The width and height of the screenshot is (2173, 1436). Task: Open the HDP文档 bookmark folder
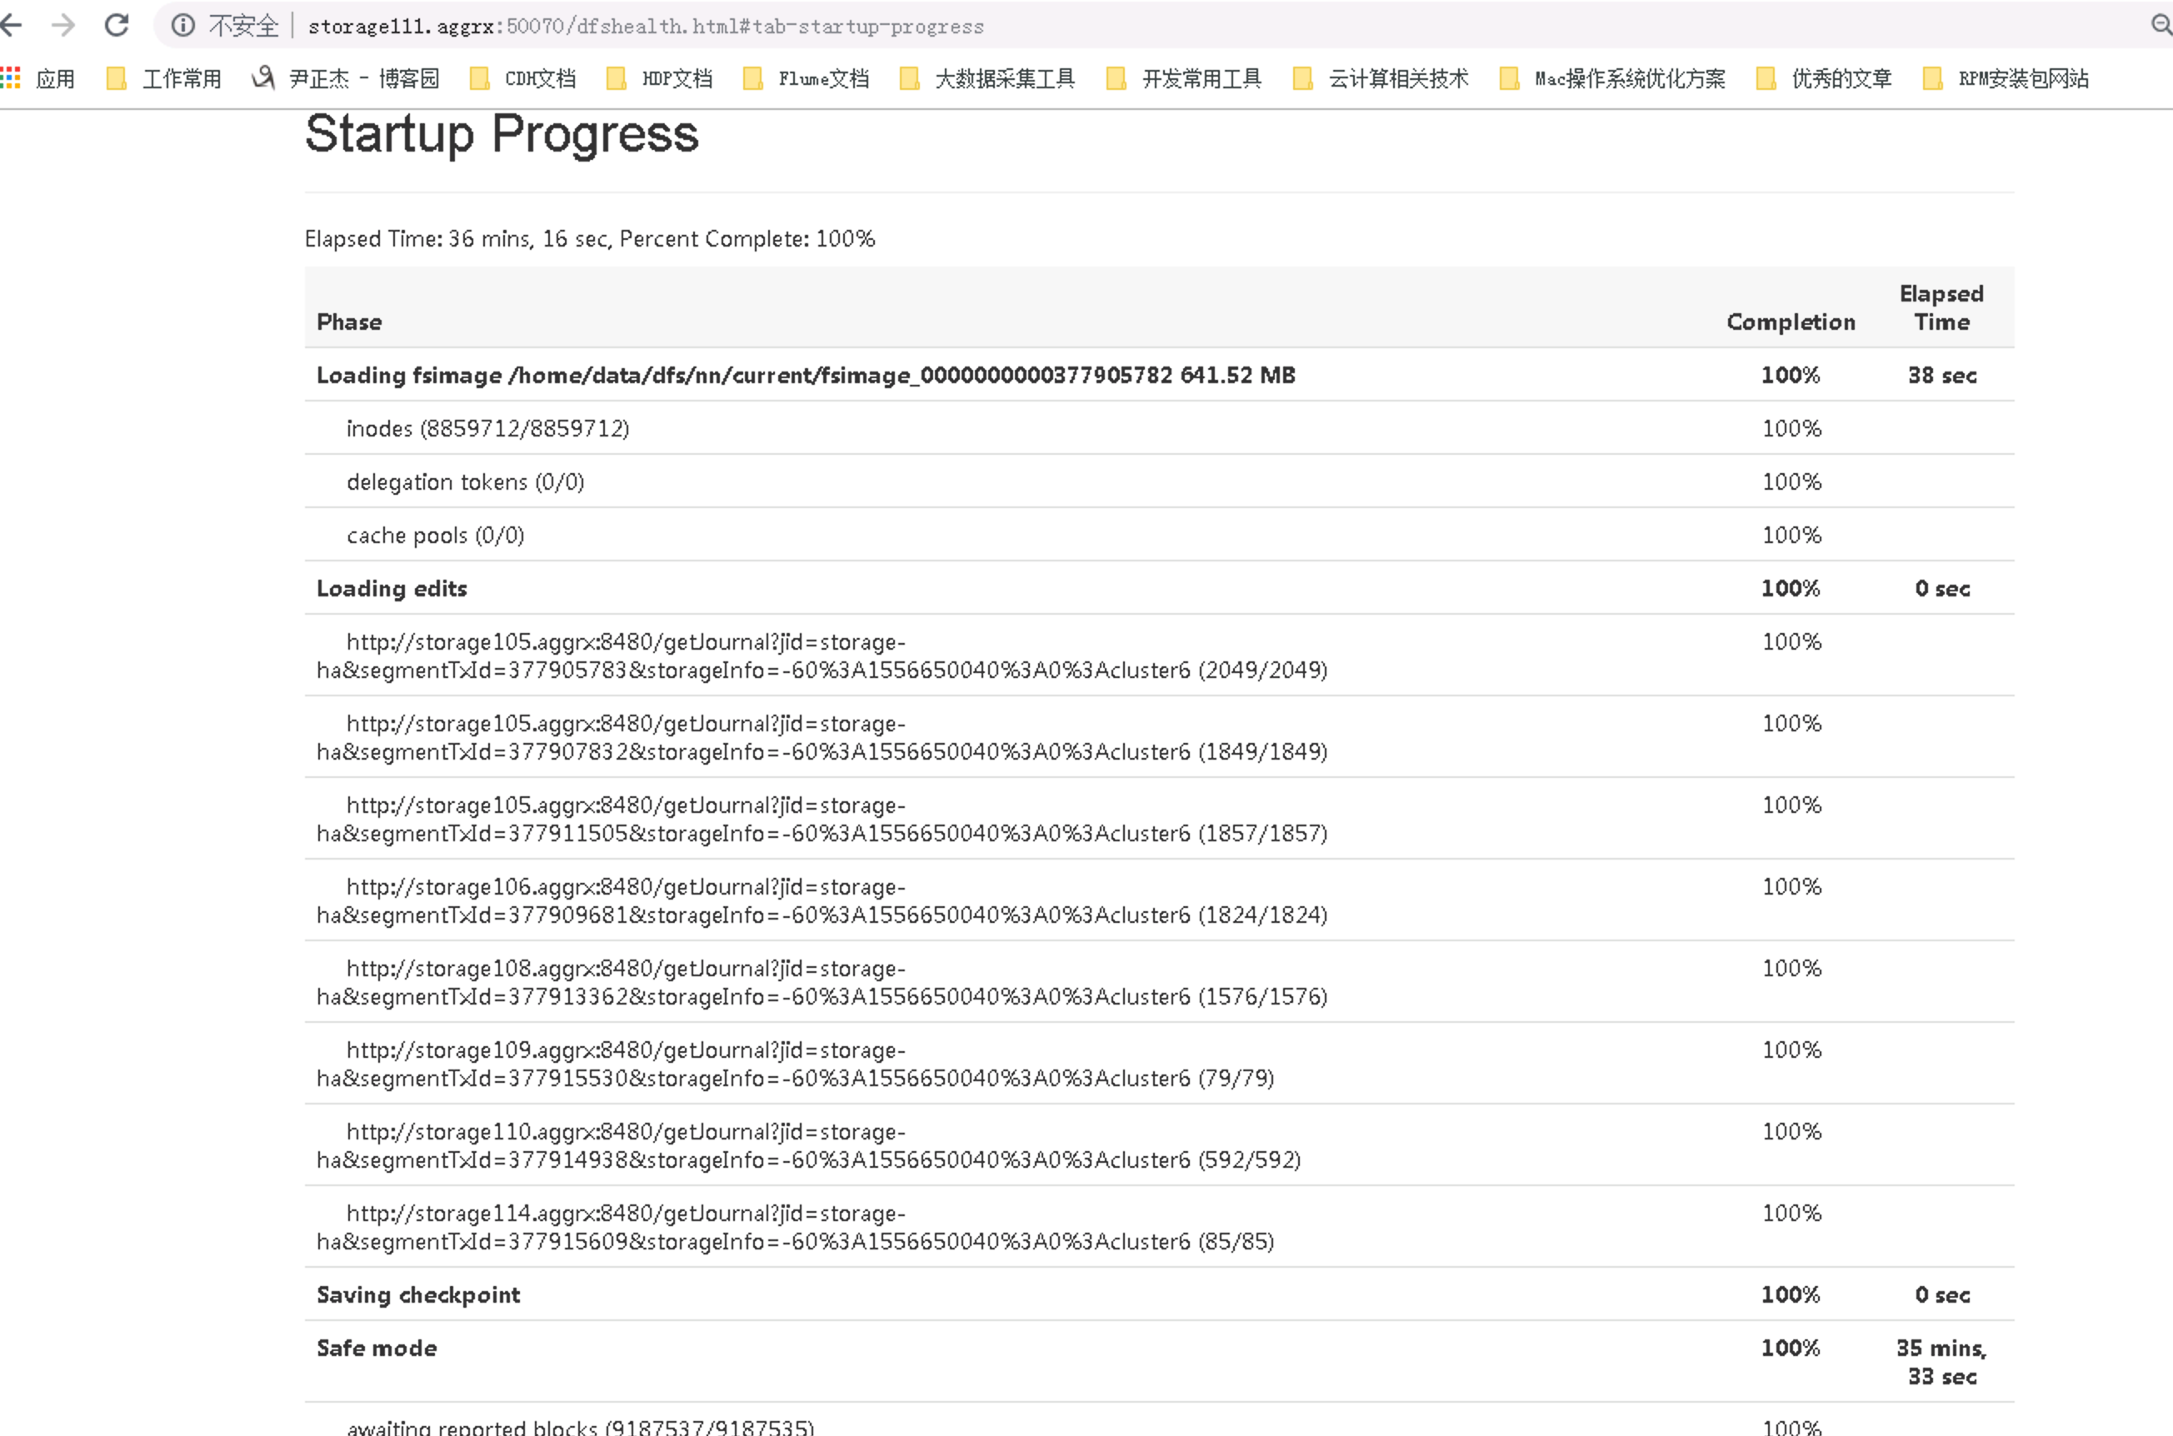pyautogui.click(x=660, y=79)
